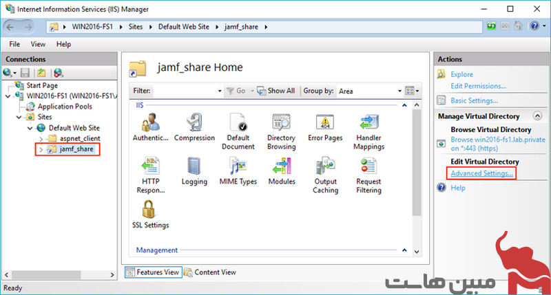Click the Create New Connection globe icon
The image size is (551, 295).
pyautogui.click(x=8, y=73)
